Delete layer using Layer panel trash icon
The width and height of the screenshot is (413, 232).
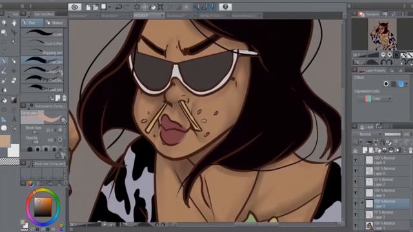(x=410, y=150)
